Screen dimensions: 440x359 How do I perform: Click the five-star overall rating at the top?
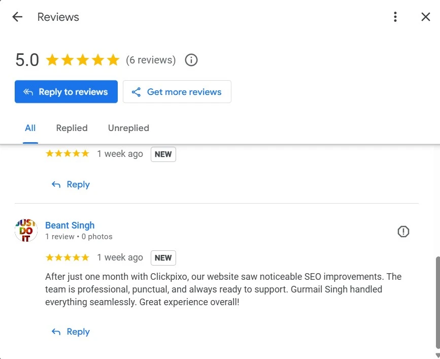[x=83, y=60]
